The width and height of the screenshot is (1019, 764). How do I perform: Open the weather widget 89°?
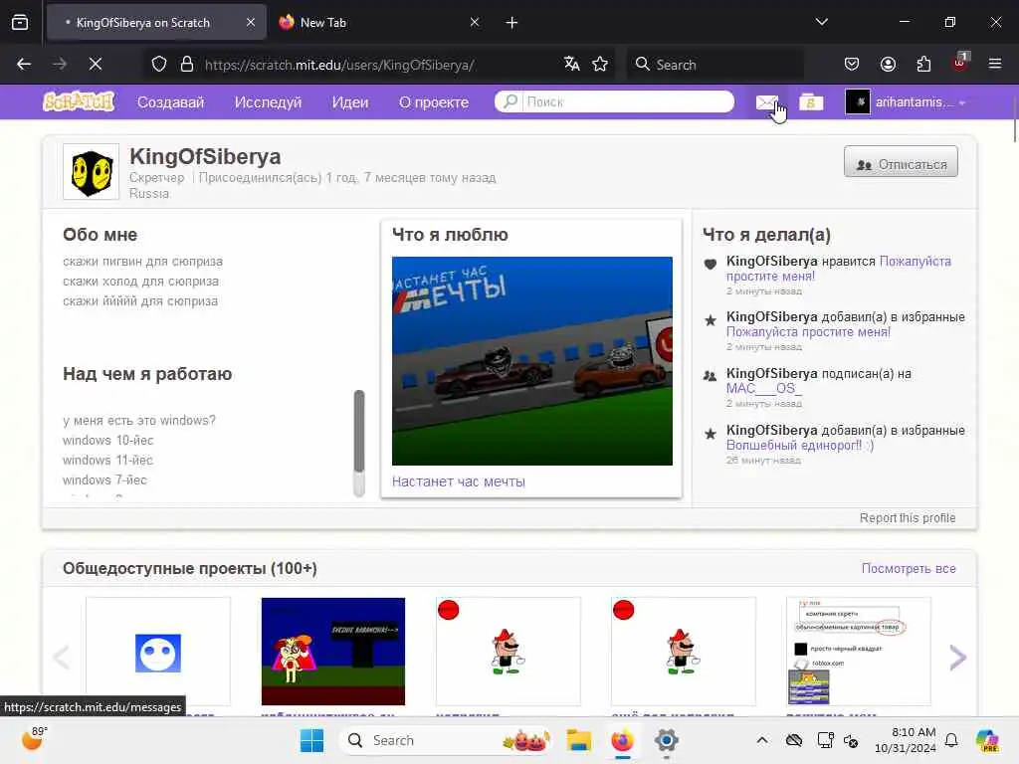click(33, 739)
